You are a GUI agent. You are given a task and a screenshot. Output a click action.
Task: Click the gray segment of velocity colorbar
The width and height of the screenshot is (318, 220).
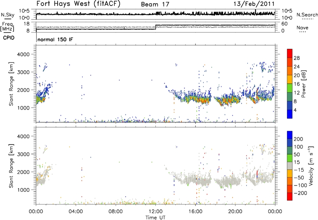point(290,166)
